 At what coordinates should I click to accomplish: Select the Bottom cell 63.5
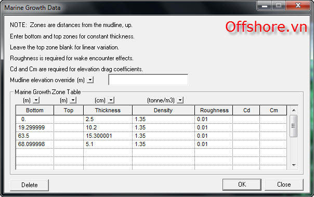(x=35, y=136)
